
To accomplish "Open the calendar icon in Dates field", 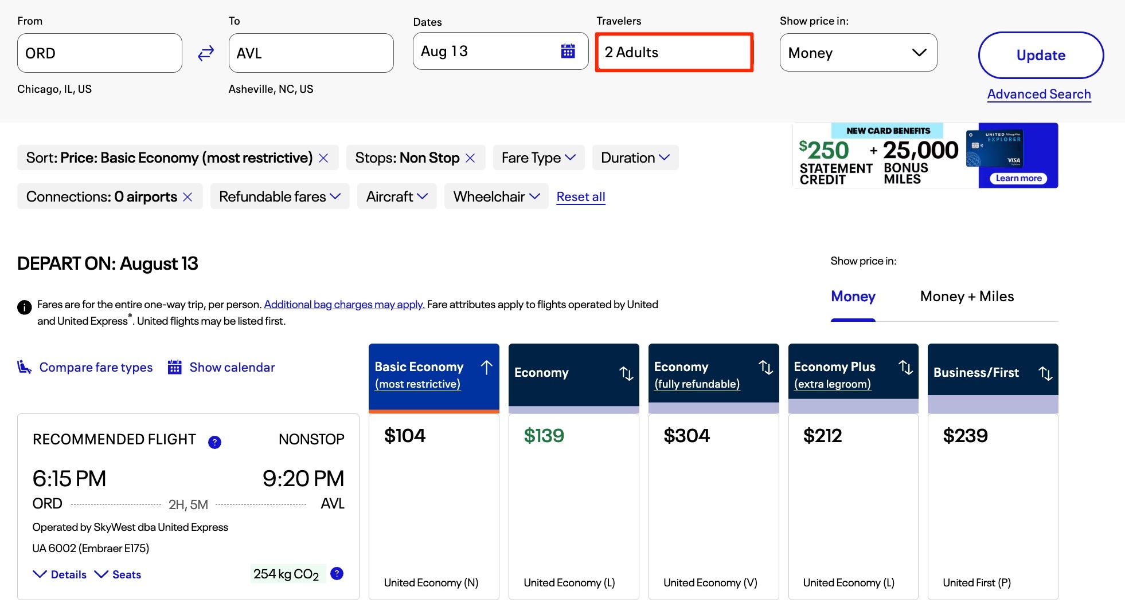I will (x=568, y=51).
